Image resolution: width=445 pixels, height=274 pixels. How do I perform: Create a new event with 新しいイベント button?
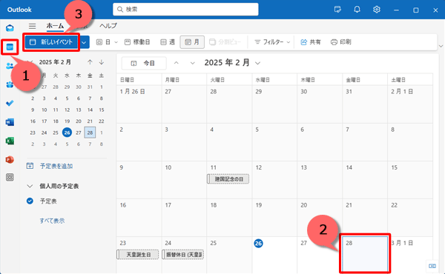[x=52, y=42]
